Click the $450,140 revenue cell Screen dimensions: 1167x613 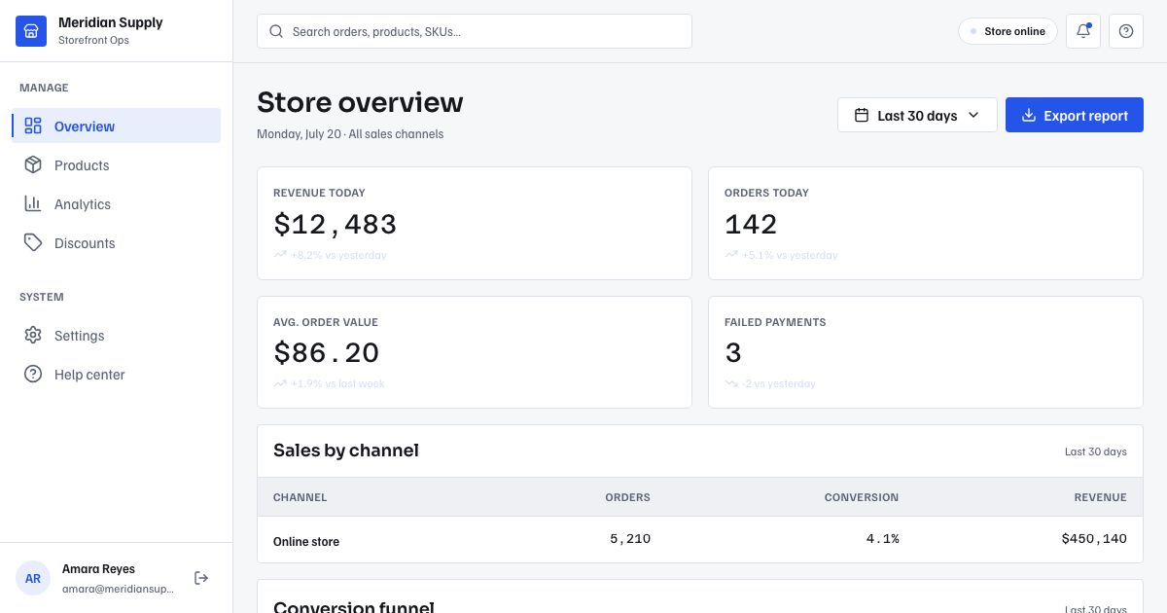click(1094, 539)
